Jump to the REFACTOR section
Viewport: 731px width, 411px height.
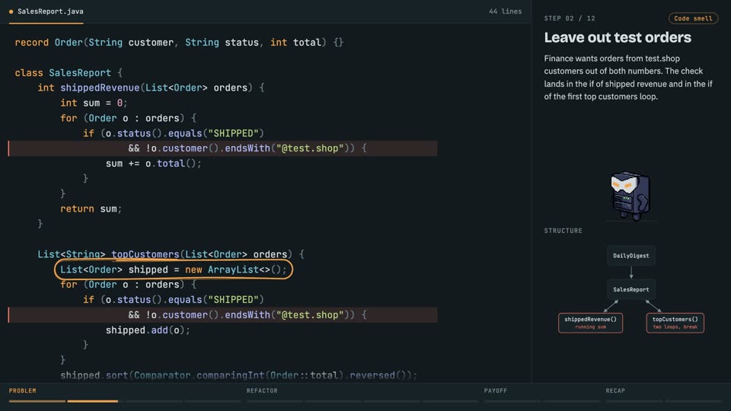pyautogui.click(x=262, y=390)
